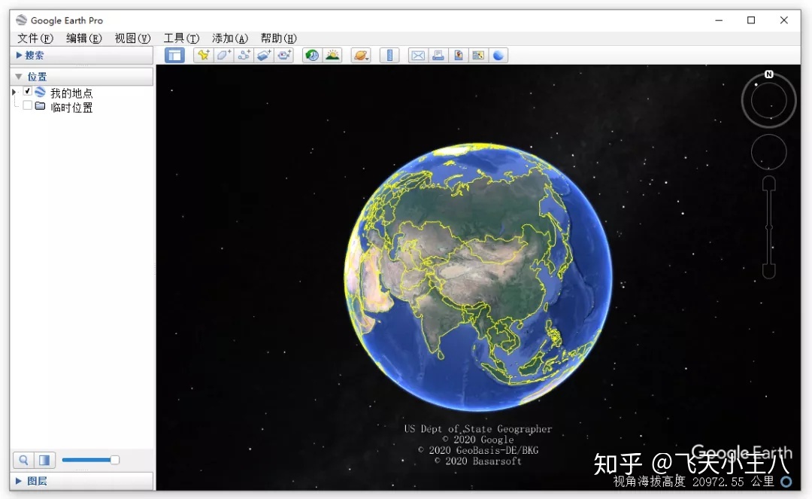Show historical imagery clock icon
This screenshot has height=499, width=812.
[x=312, y=55]
